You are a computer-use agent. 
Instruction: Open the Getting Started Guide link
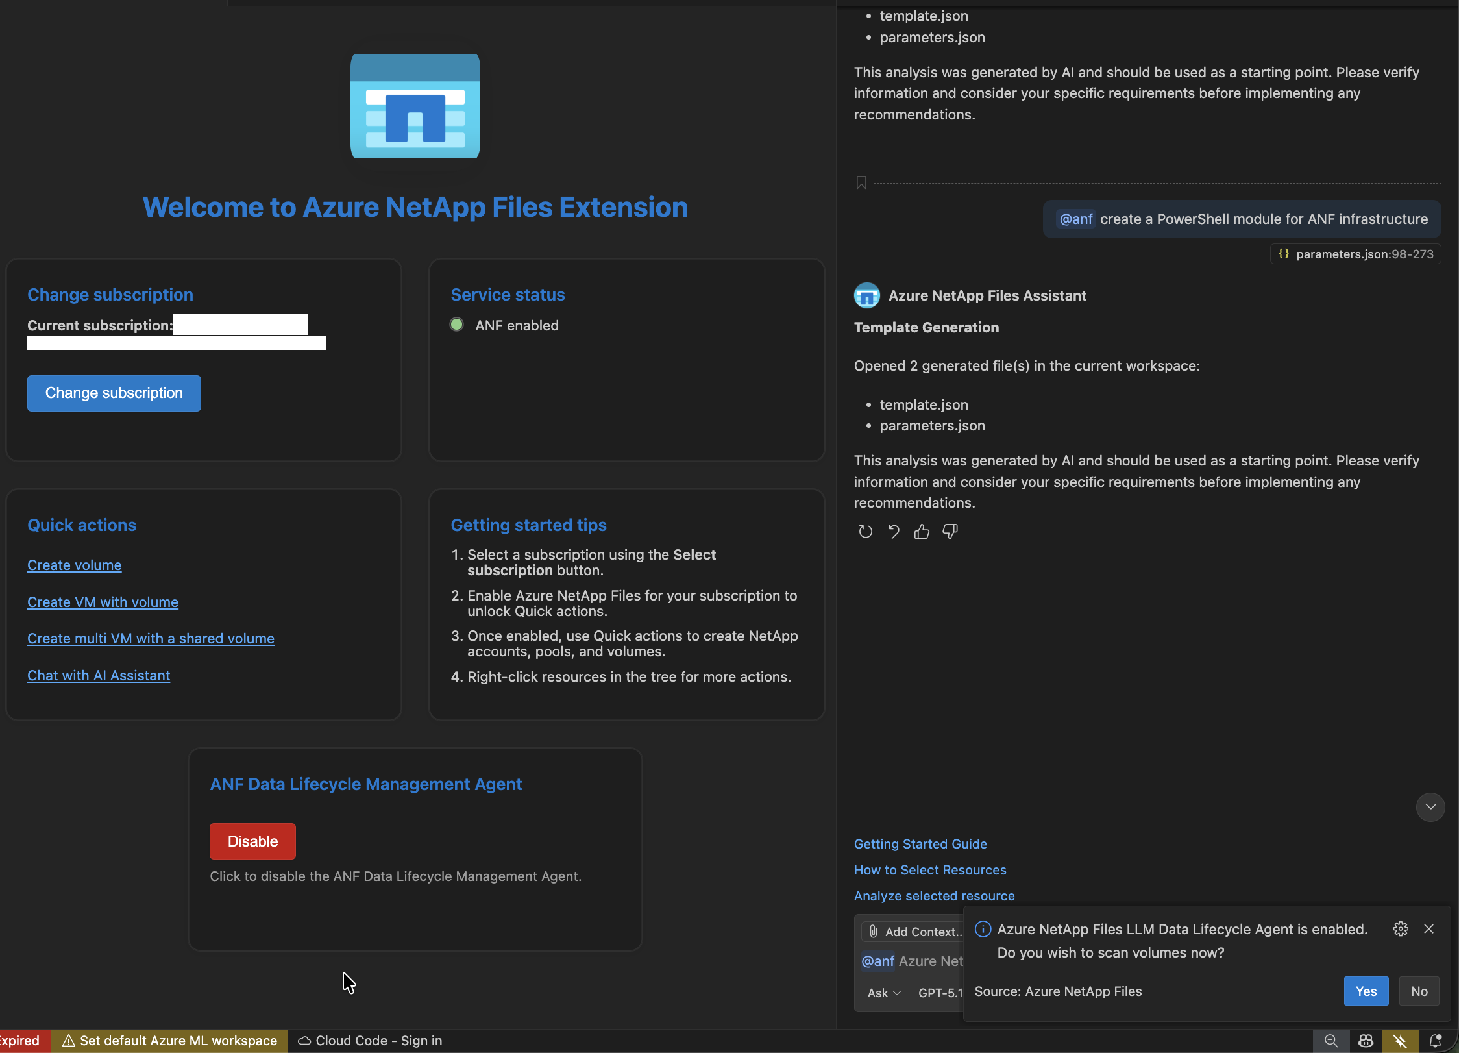coord(920,844)
